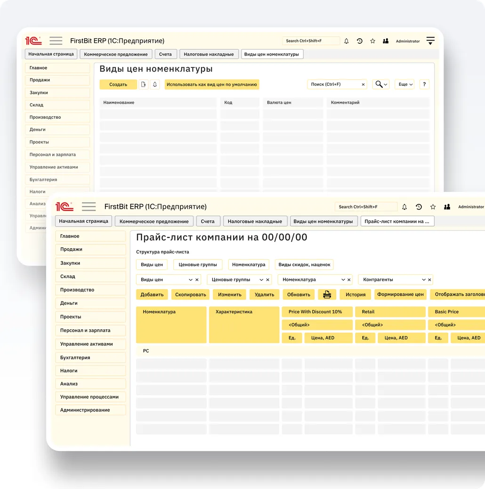Open hamburger menu next to FirstBit ERP front window
The width and height of the screenshot is (485, 489).
coord(89,207)
